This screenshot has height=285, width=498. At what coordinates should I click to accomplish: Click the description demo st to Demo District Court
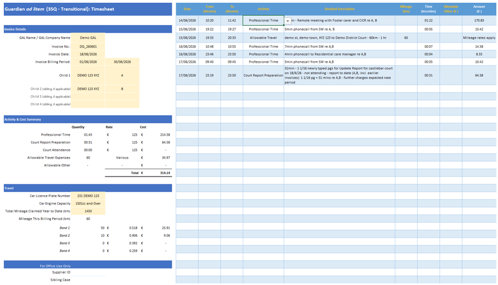339,38
